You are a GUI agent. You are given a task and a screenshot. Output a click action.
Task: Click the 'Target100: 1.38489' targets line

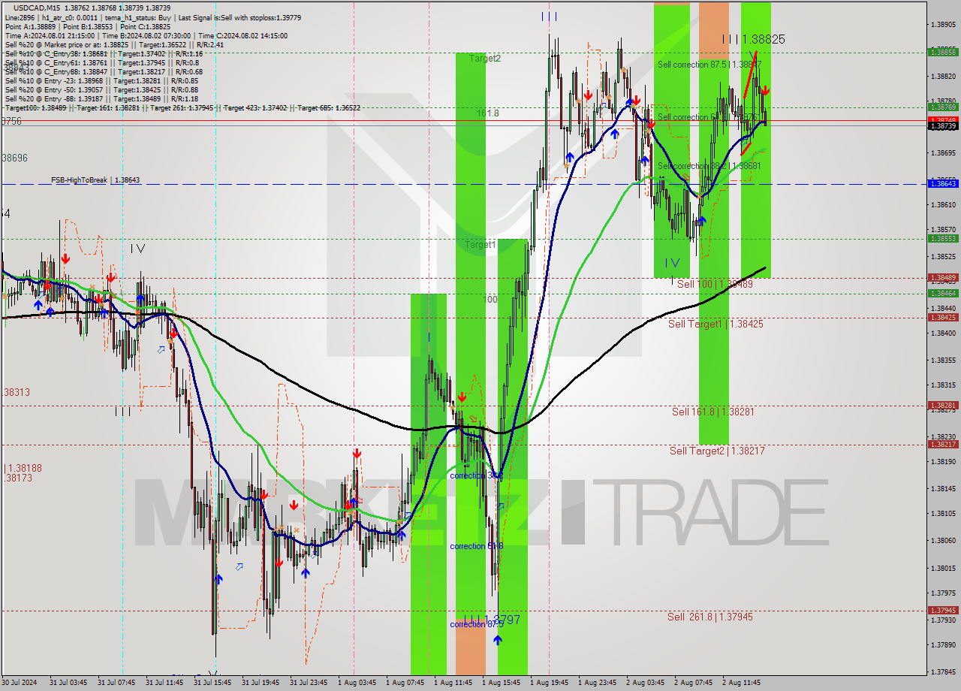click(x=182, y=108)
